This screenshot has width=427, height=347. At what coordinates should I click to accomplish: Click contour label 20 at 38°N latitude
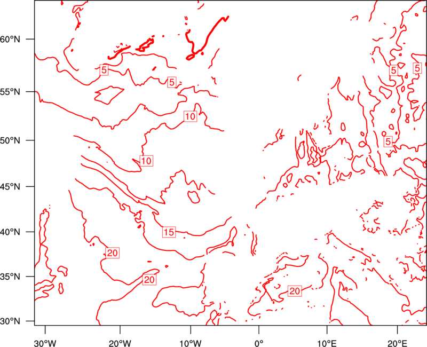coord(113,253)
